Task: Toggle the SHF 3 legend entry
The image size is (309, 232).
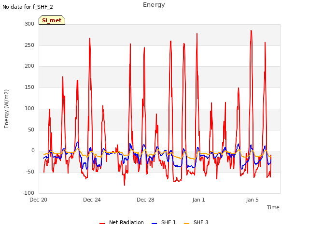Action: [x=196, y=222]
